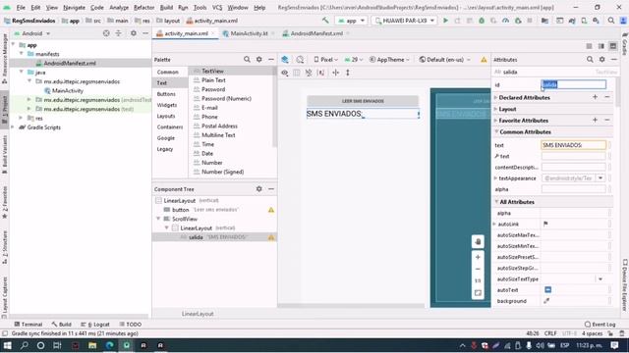629x353 pixels.
Task: Click the orientation rotate icon in design toolbar
Action: [x=300, y=60]
